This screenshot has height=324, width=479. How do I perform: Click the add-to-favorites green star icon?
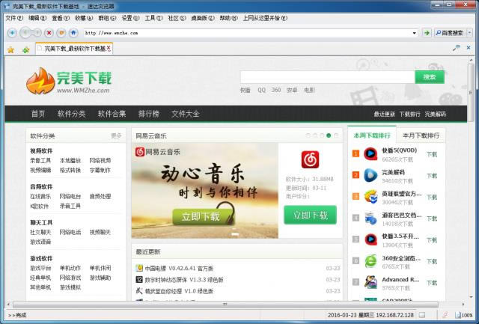(x=25, y=49)
